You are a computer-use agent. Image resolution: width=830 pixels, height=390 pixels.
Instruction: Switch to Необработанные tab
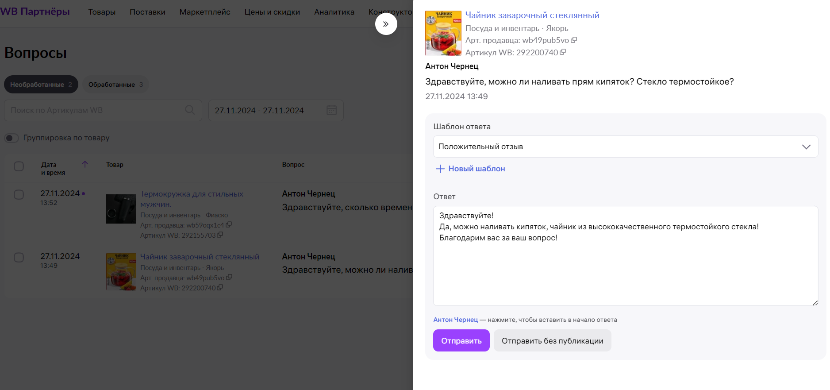coord(41,85)
